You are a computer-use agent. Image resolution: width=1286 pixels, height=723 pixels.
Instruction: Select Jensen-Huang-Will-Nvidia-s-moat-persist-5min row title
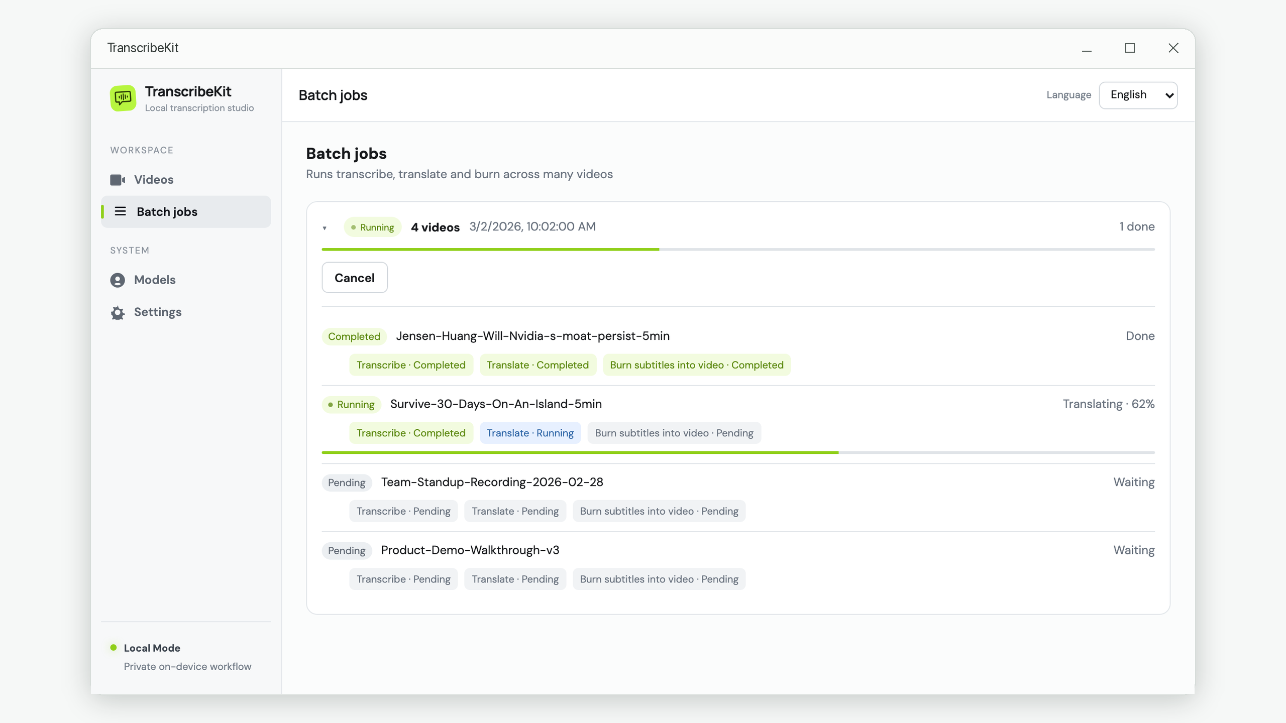point(532,336)
